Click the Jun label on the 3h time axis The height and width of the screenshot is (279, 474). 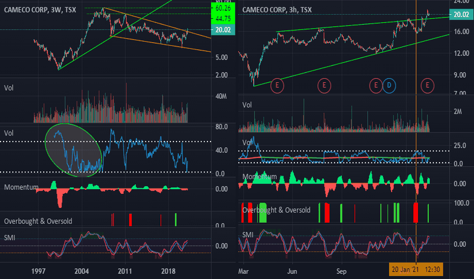click(x=292, y=271)
